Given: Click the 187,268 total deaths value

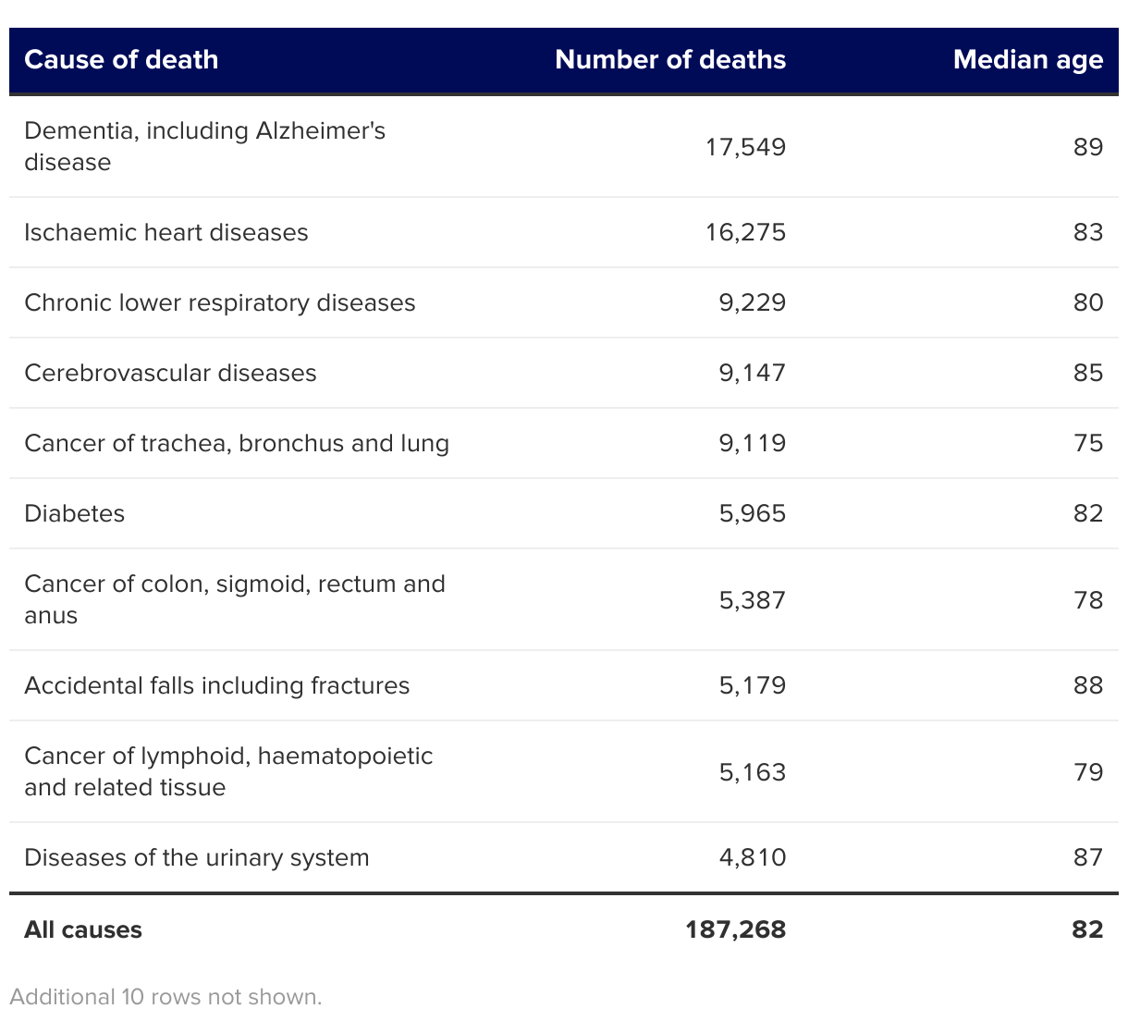Looking at the screenshot, I should pos(735,929).
